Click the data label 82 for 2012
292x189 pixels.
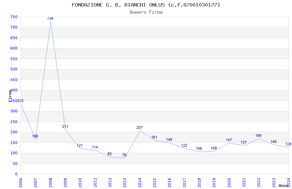tap(110, 154)
